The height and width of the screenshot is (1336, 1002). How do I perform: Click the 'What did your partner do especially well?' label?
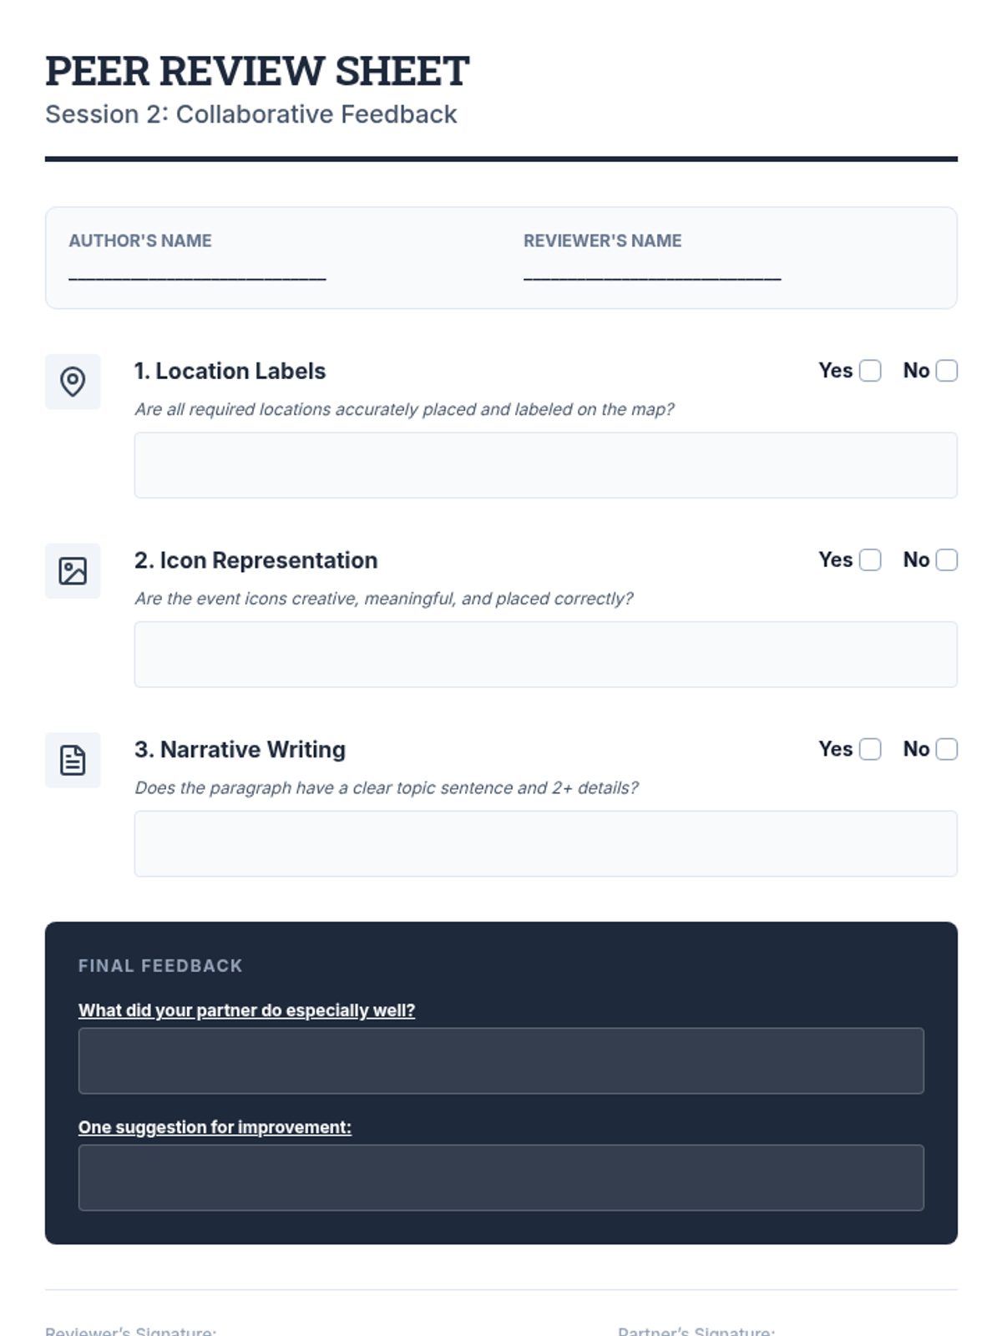pyautogui.click(x=246, y=1010)
